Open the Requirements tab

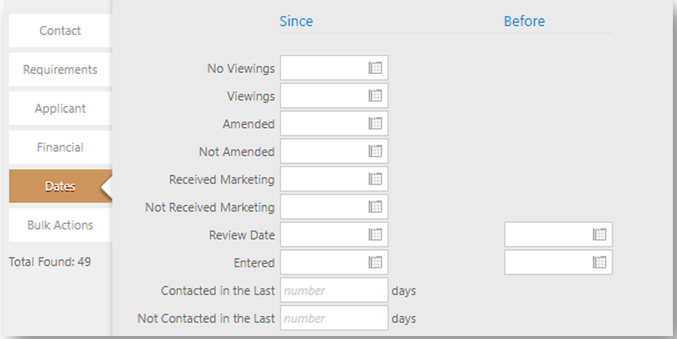[60, 69]
